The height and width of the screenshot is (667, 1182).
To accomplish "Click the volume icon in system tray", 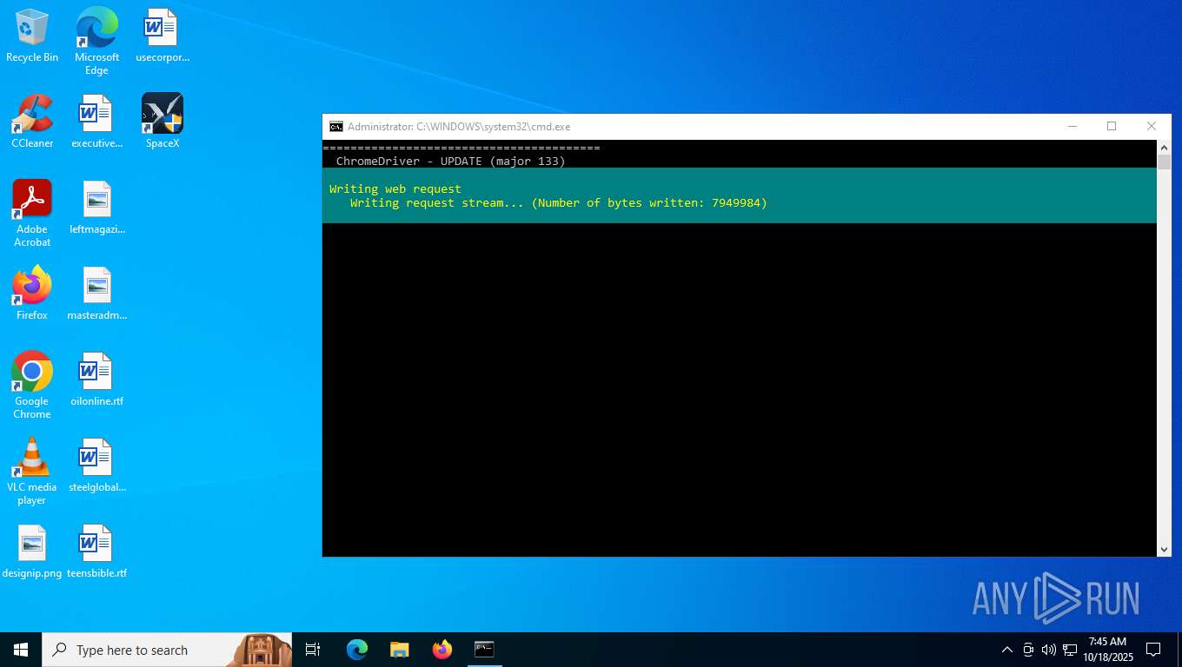I will click(x=1049, y=650).
